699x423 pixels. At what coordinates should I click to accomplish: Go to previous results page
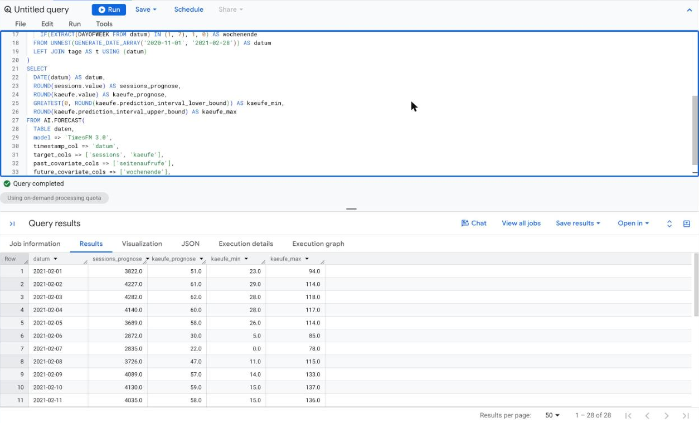647,416
